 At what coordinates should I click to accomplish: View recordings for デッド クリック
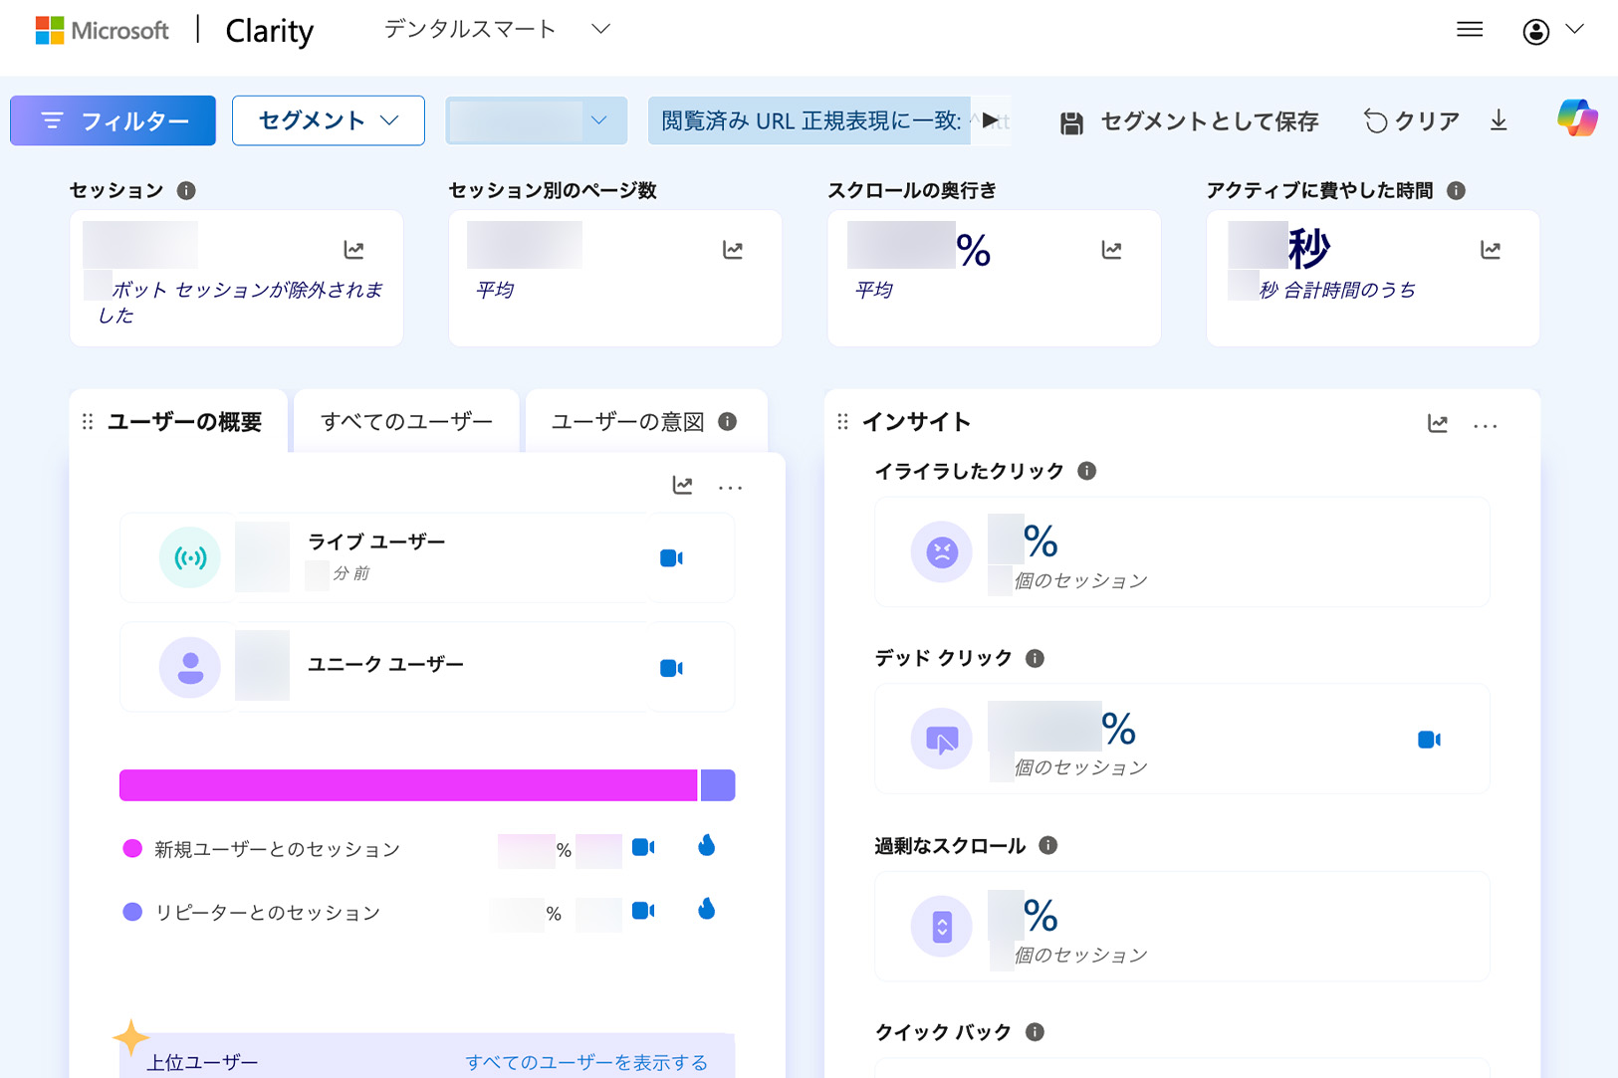[x=1429, y=740]
